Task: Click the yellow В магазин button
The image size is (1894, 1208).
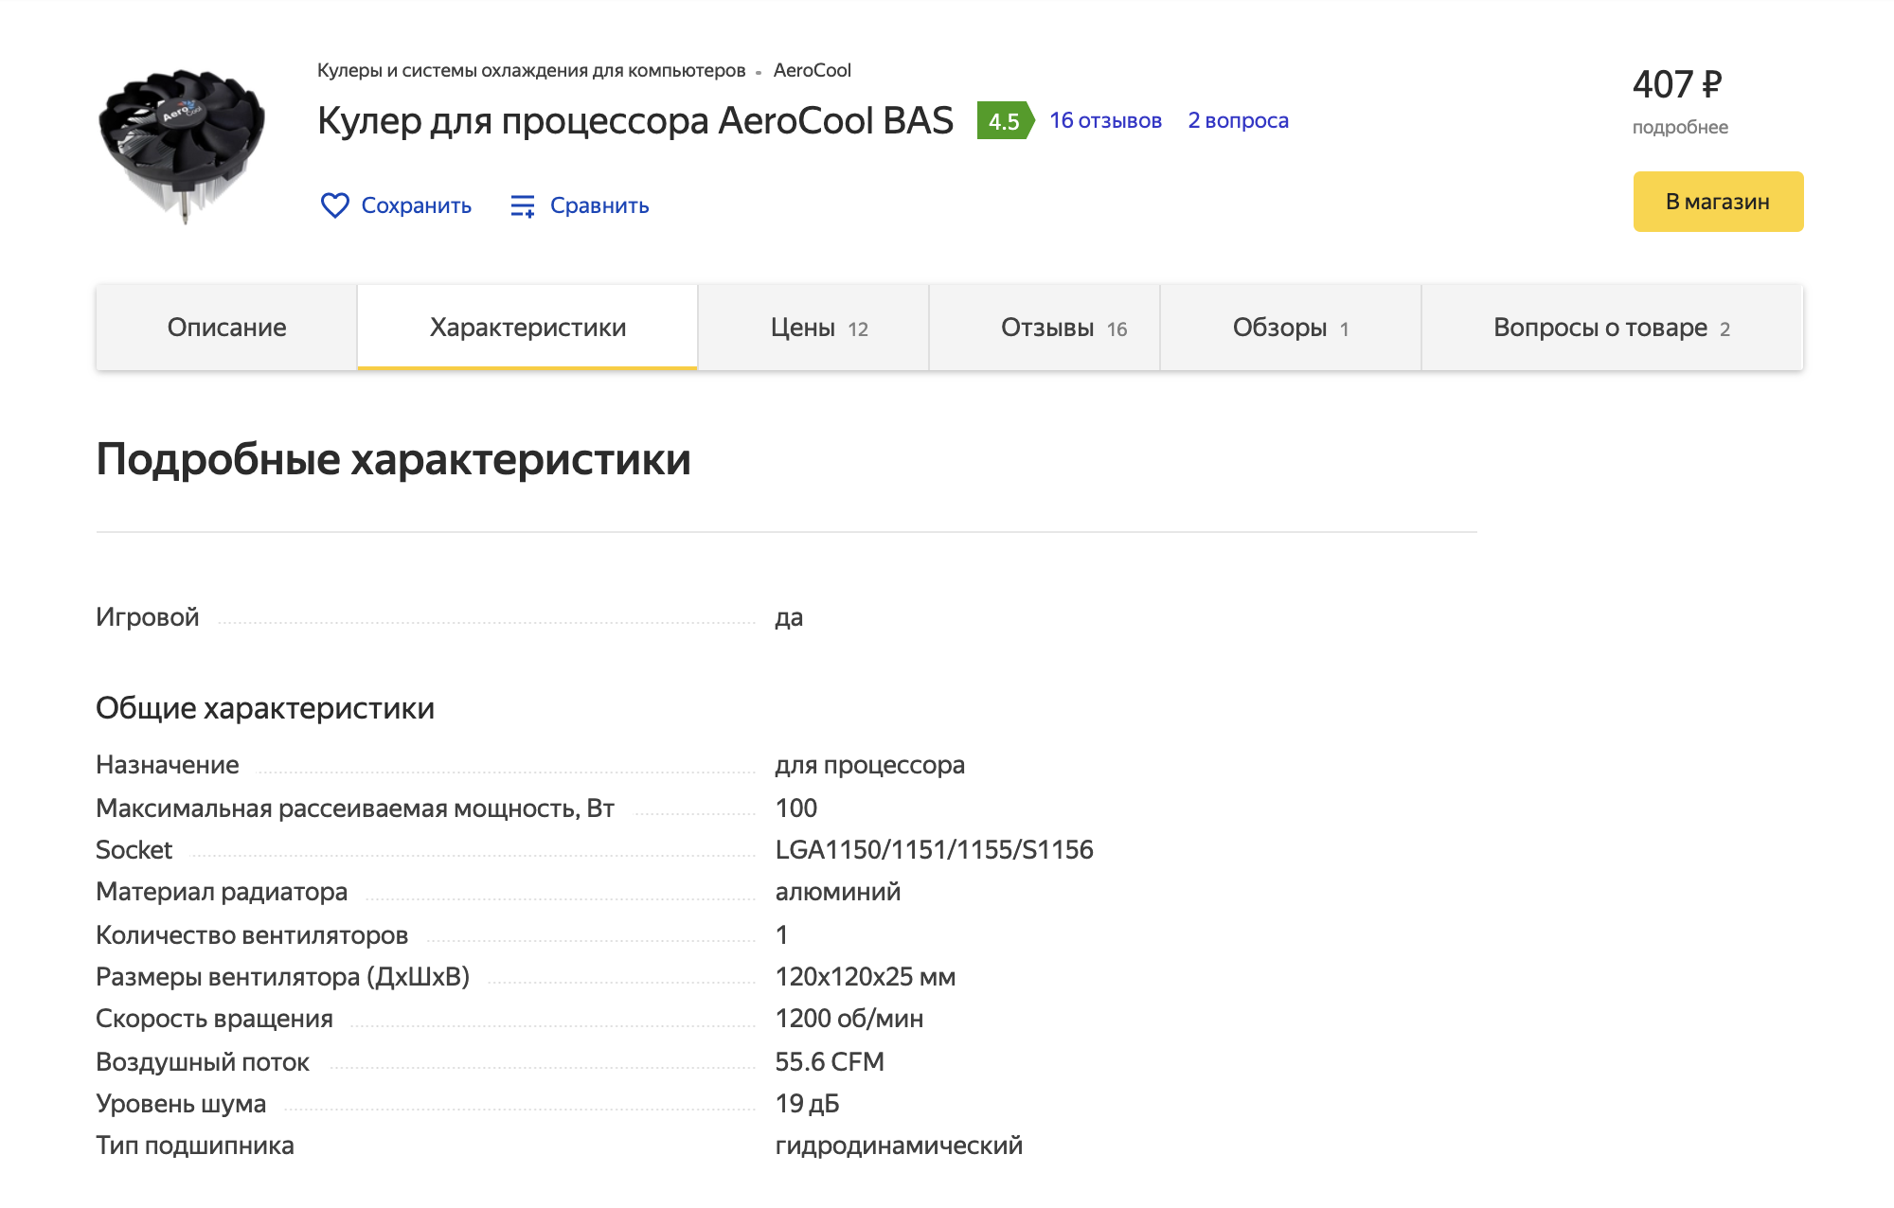Action: [x=1718, y=202]
